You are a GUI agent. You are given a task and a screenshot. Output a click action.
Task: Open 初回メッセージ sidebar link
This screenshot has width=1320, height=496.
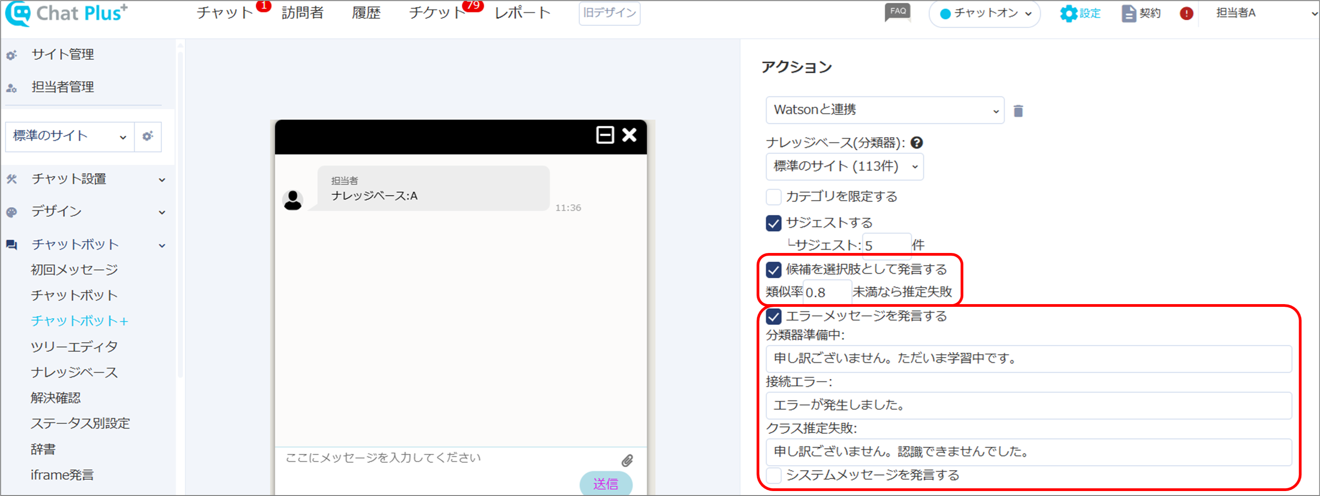(x=74, y=269)
